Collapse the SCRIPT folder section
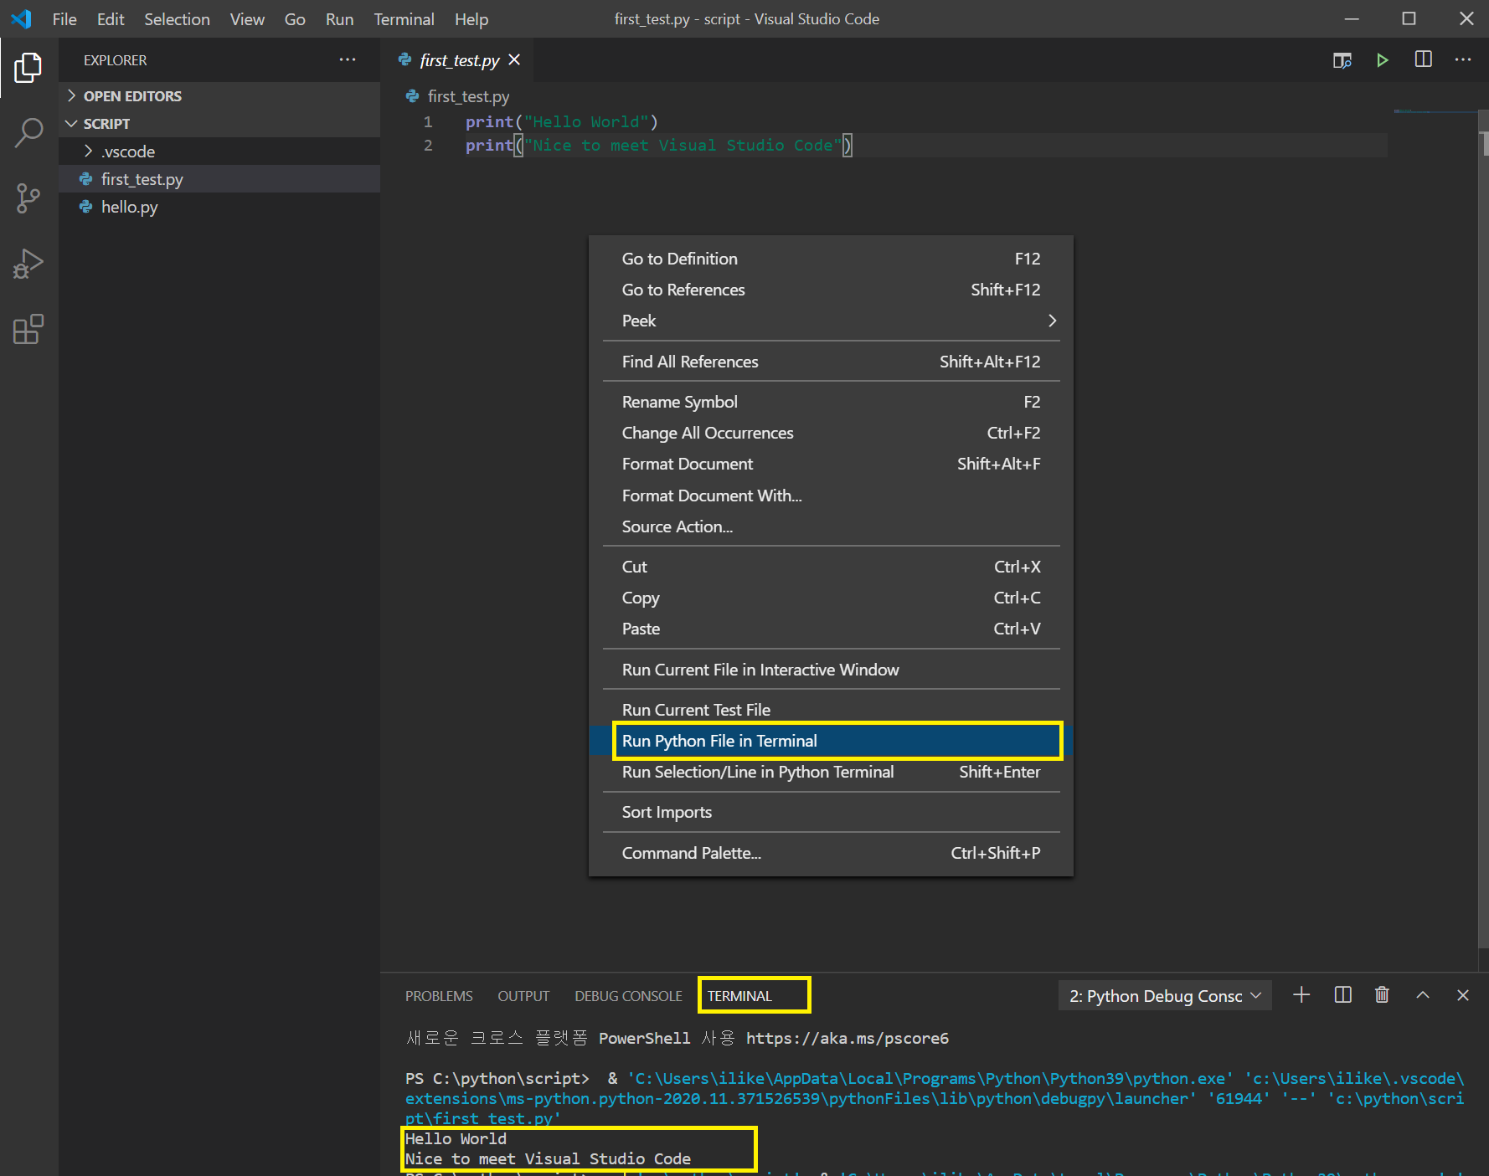1489x1176 pixels. (106, 124)
